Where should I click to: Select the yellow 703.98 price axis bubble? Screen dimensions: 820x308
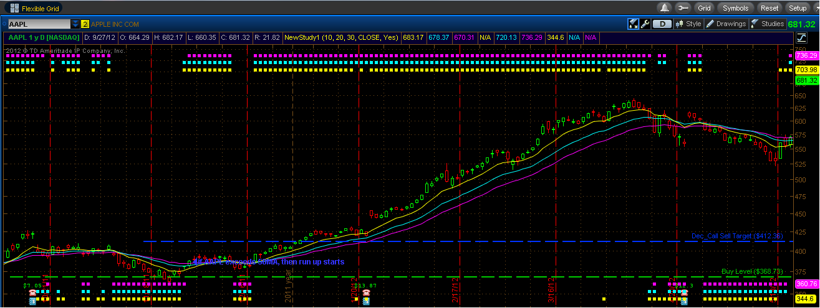tap(806, 70)
